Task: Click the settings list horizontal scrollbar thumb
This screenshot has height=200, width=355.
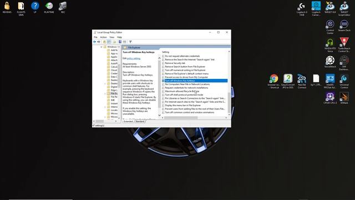Action: tap(181, 118)
